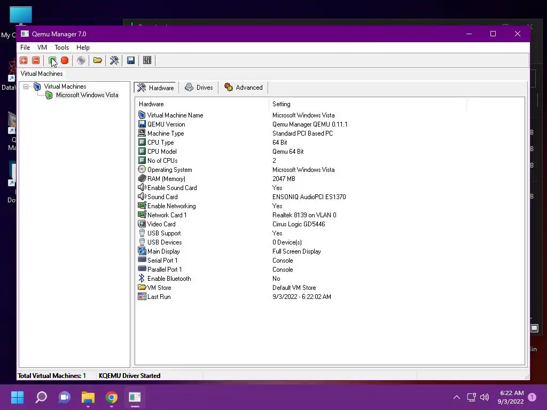
Task: Launch Google Chrome from the taskbar
Action: 112,397
